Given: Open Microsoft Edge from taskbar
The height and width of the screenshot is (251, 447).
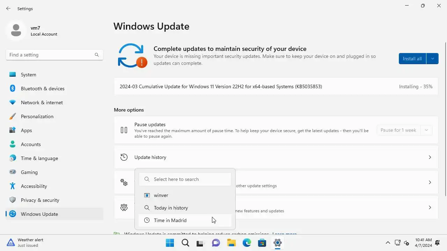Looking at the screenshot, I should [x=247, y=243].
